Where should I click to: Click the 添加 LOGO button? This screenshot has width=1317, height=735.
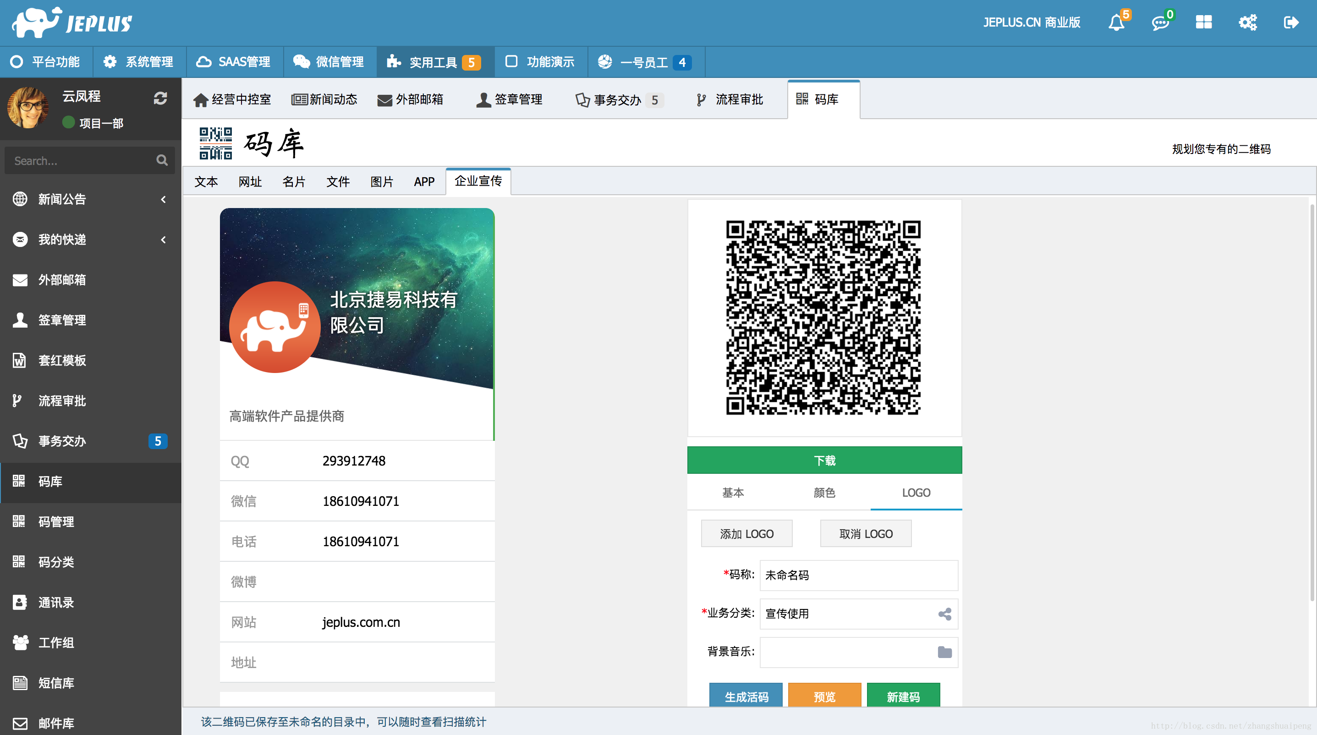pyautogui.click(x=747, y=534)
